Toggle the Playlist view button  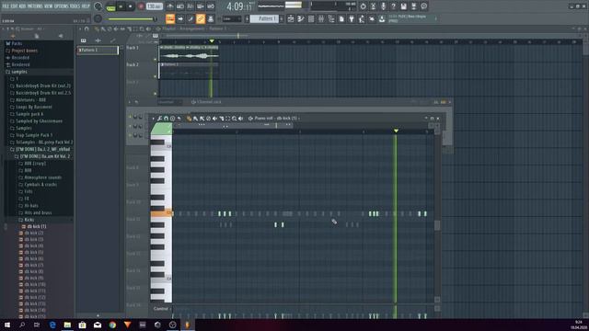[291, 18]
